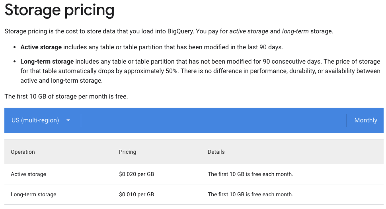Select the Long-term storage table row label
Image resolution: width=386 pixels, height=209 pixels.
point(33,194)
